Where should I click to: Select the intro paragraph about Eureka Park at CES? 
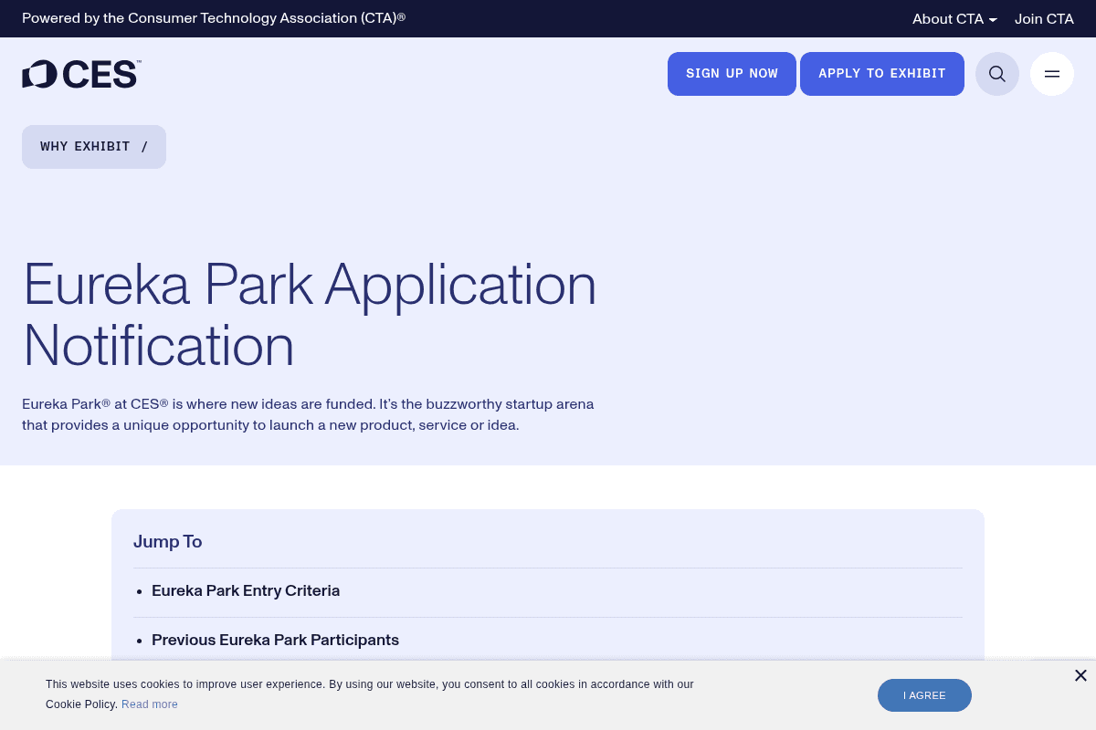[308, 414]
